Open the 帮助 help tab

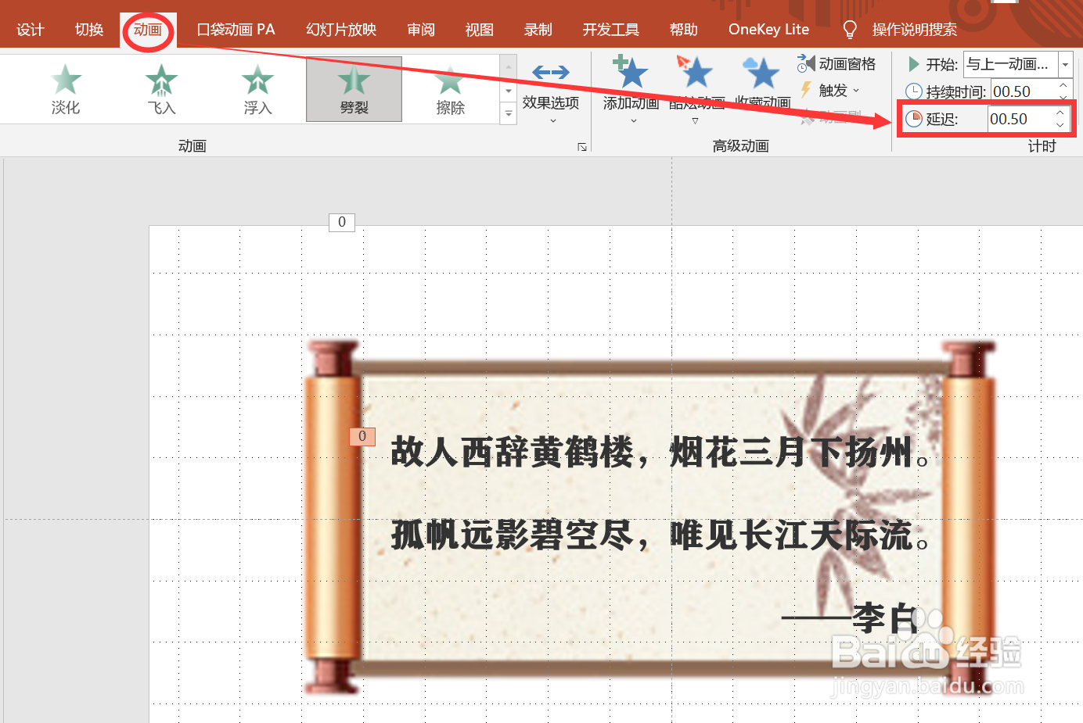683,30
